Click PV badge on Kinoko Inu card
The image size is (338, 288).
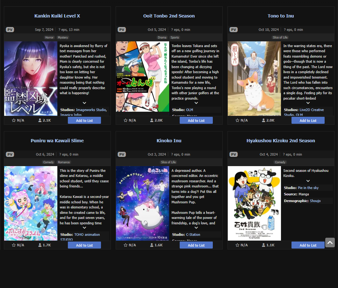click(x=122, y=154)
